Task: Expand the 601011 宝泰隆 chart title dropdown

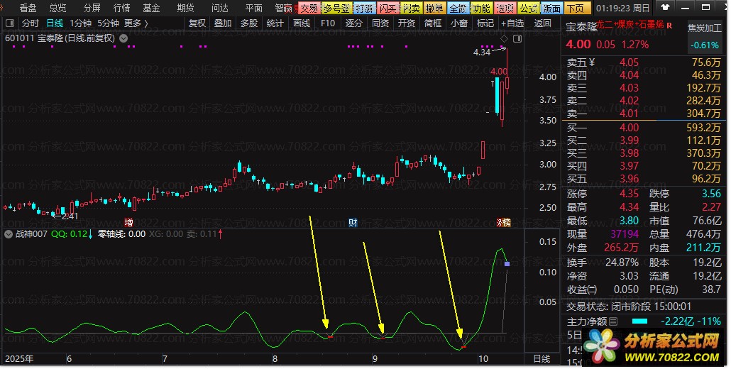Action: click(x=123, y=38)
